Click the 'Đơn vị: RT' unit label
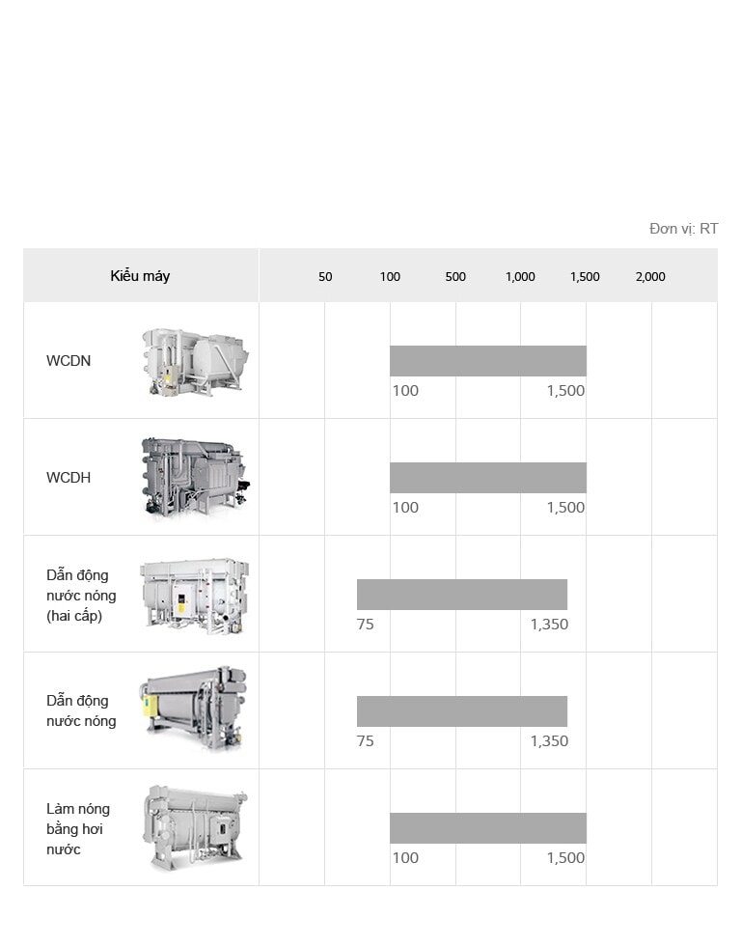This screenshot has height=946, width=741. point(683,229)
